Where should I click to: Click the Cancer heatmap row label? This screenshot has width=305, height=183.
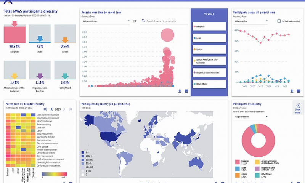(40, 131)
